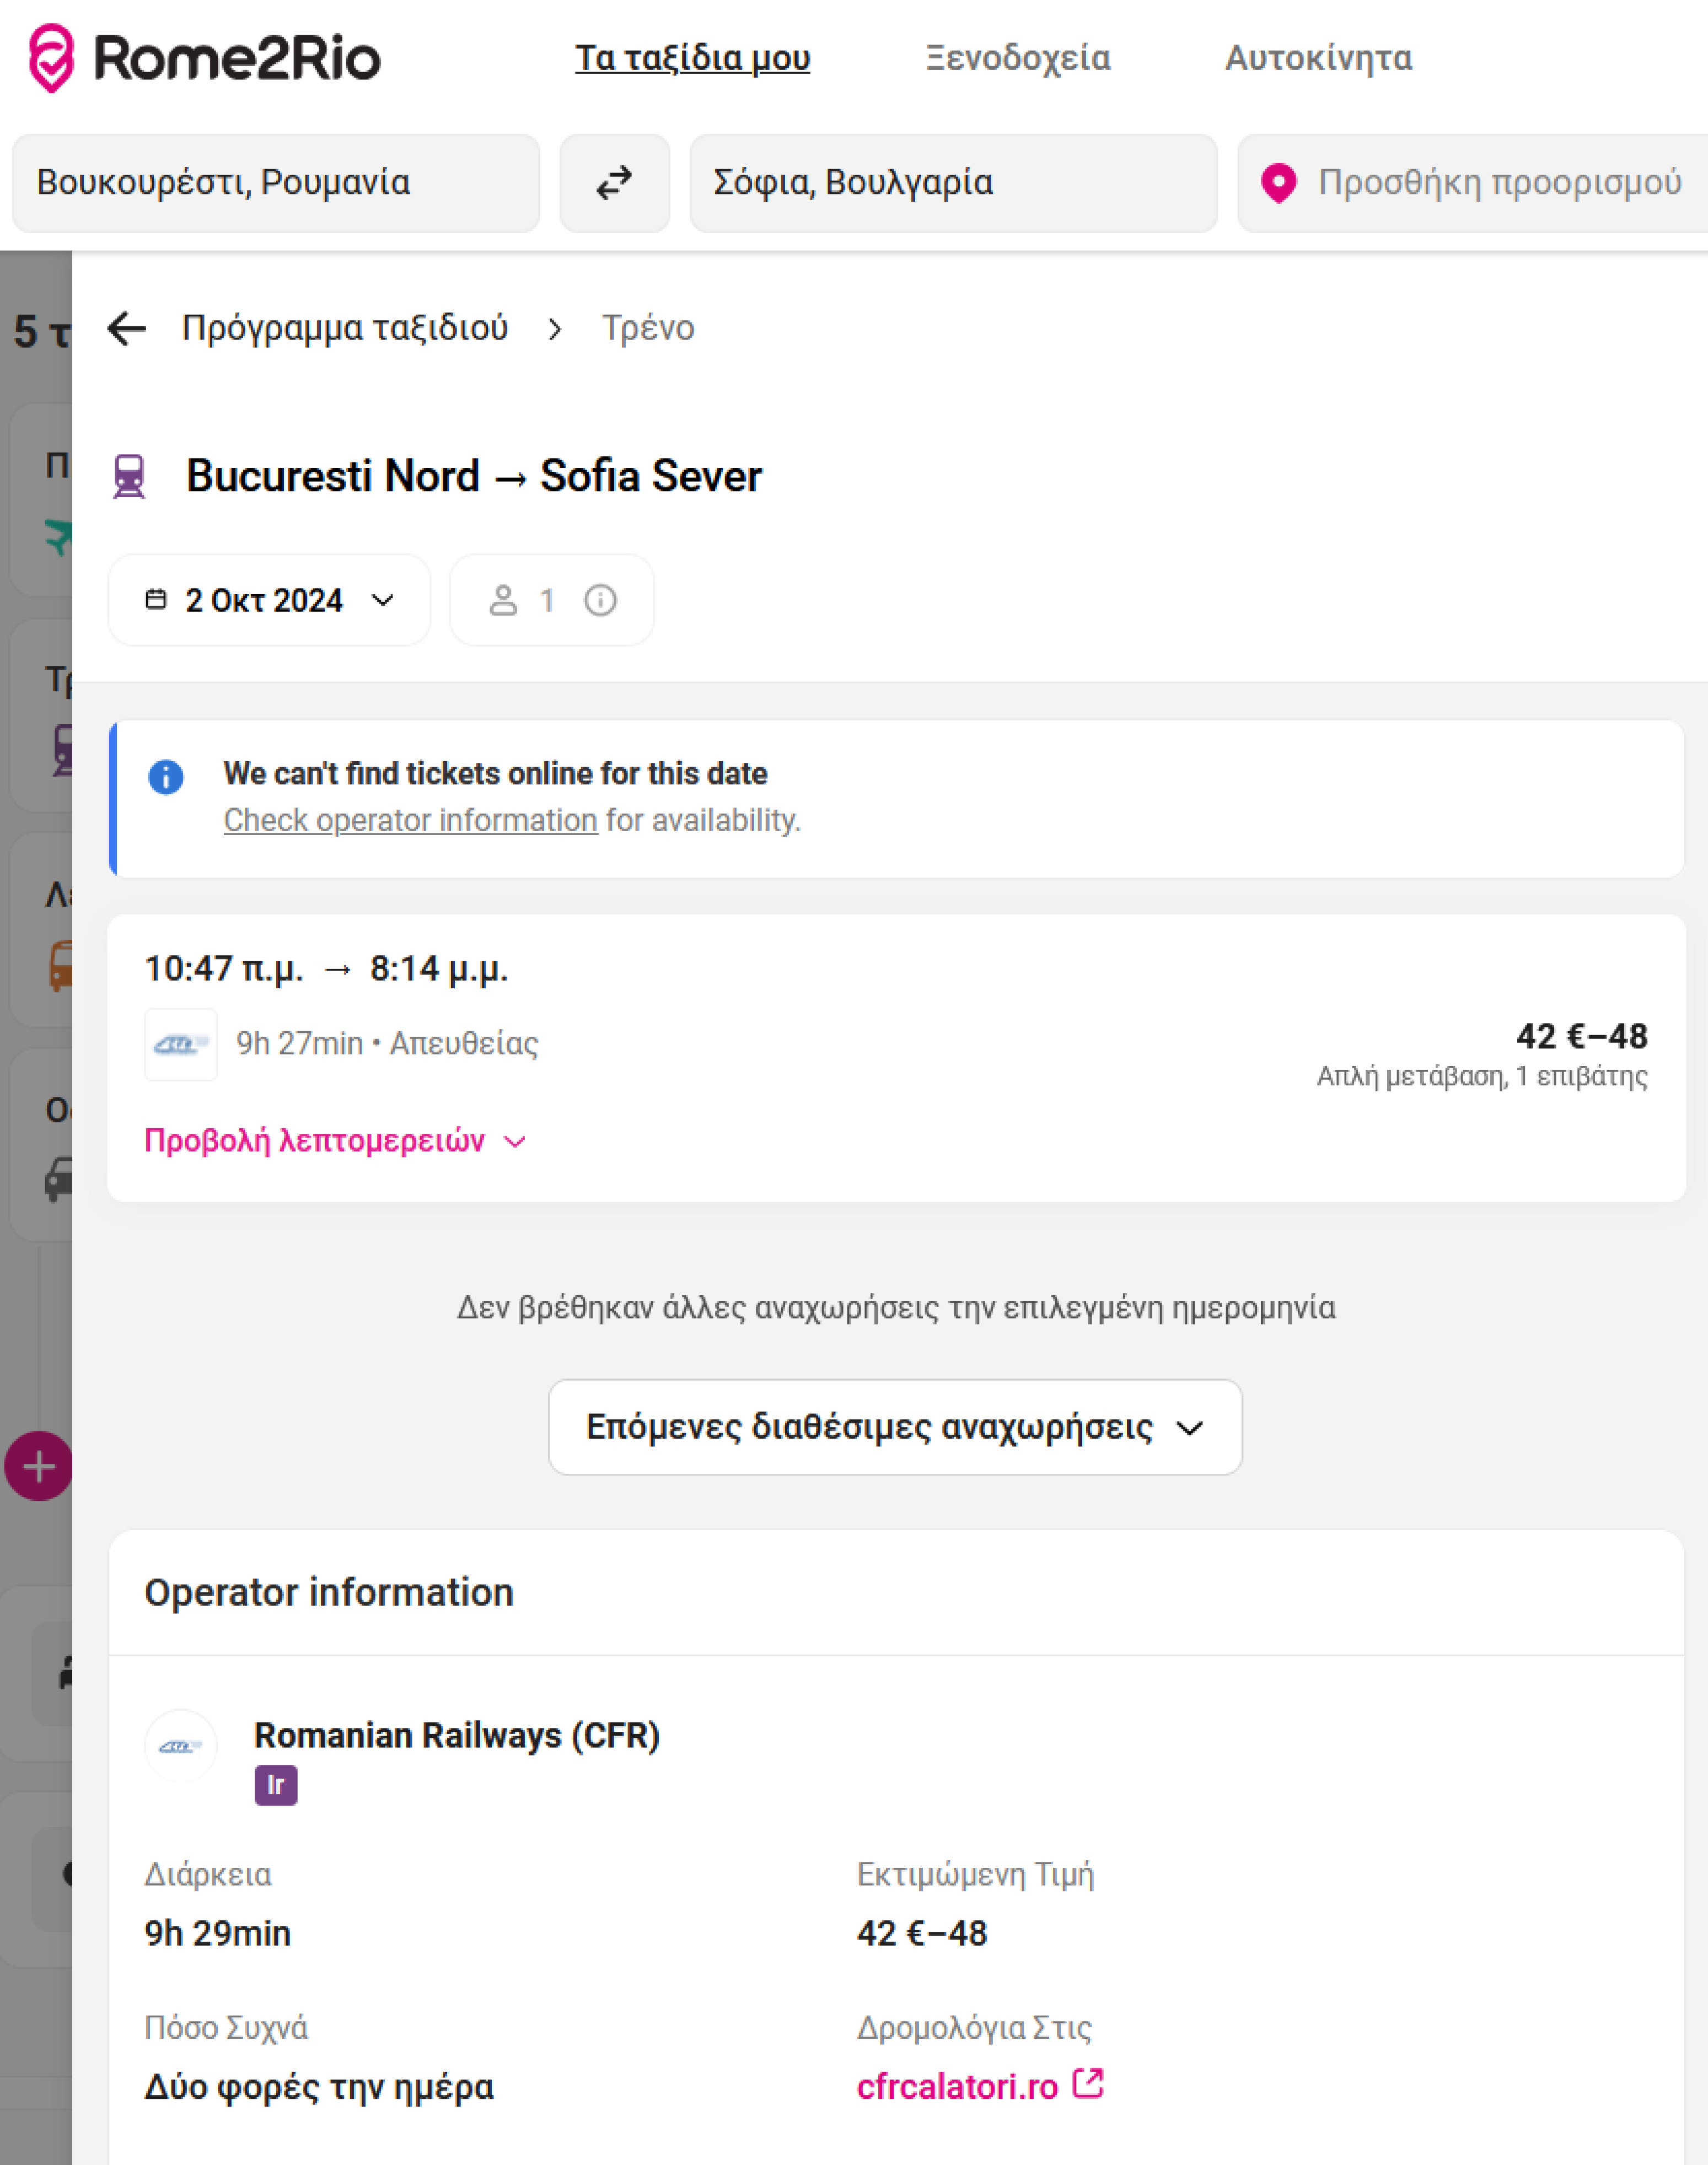Expand Επόμενες διαθέσιμες αναχωρήσεις
The height and width of the screenshot is (2165, 1708).
click(894, 1428)
